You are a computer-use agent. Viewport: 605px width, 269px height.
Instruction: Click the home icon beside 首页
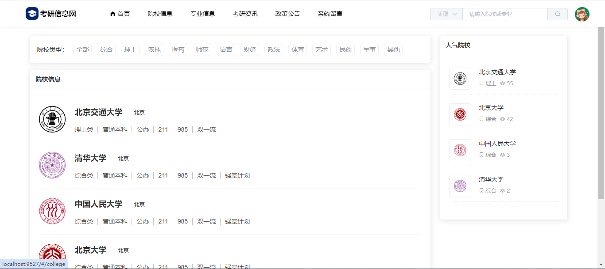(113, 14)
